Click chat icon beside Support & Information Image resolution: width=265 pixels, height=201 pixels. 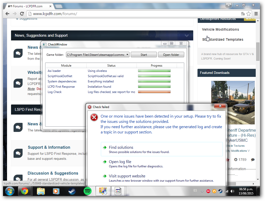pyautogui.click(x=18, y=153)
